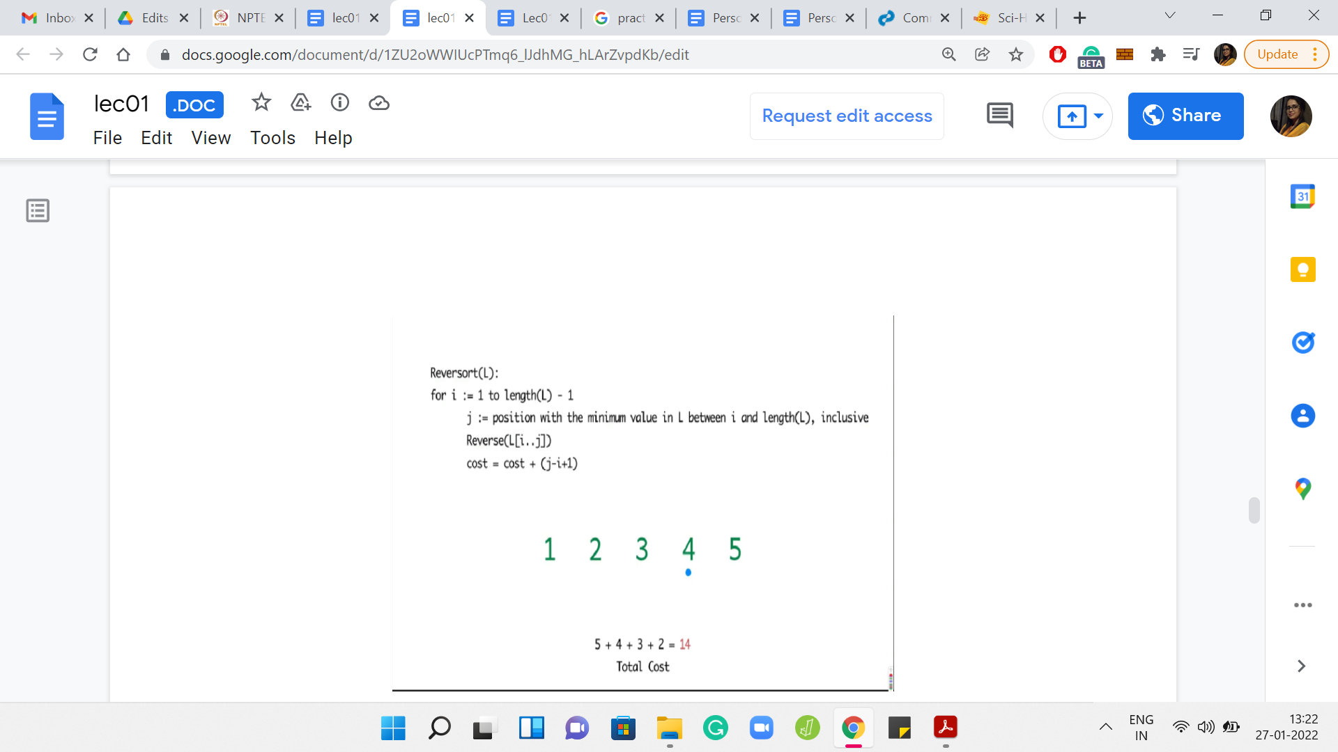1338x752 pixels.
Task: Open document info icon
Action: pyautogui.click(x=339, y=103)
